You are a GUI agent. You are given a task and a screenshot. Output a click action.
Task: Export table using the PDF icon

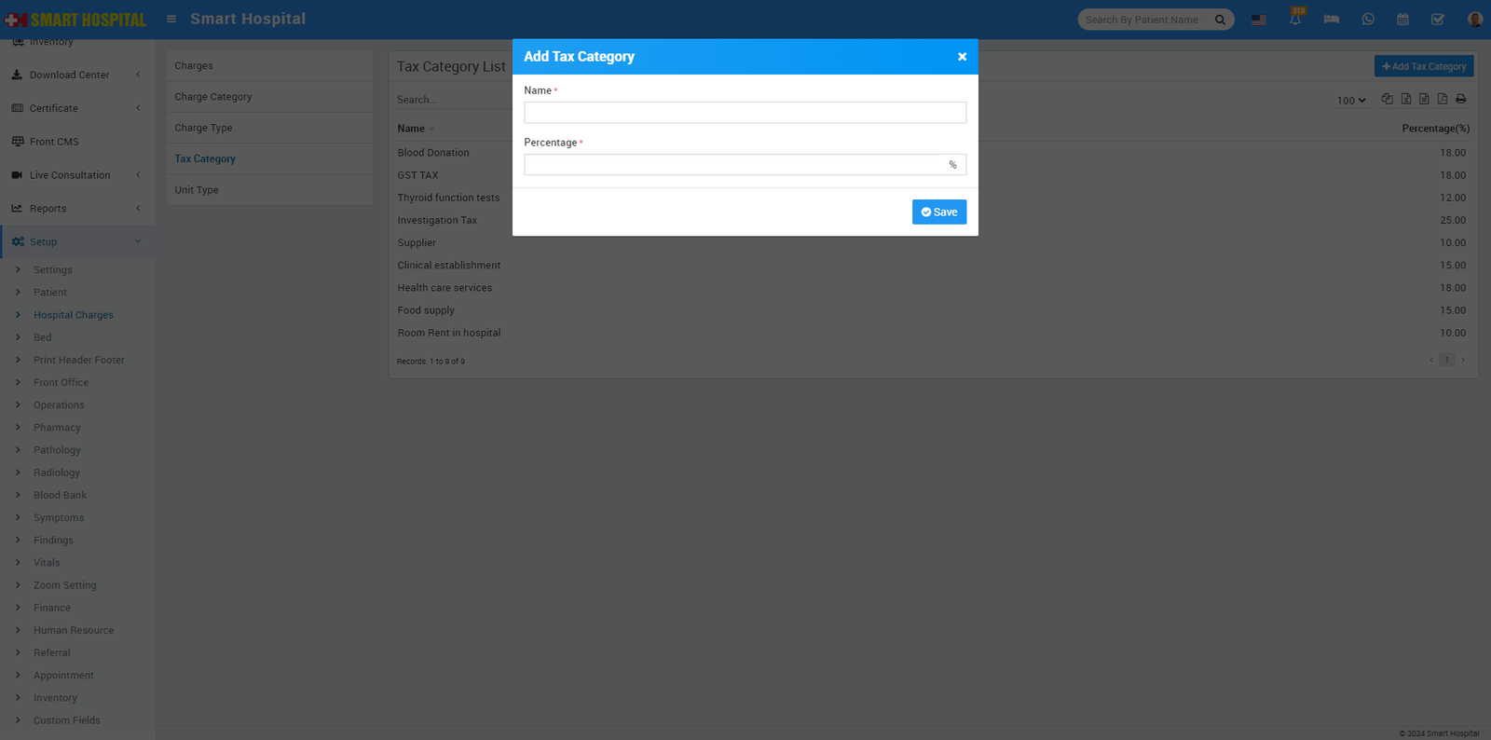(1442, 99)
